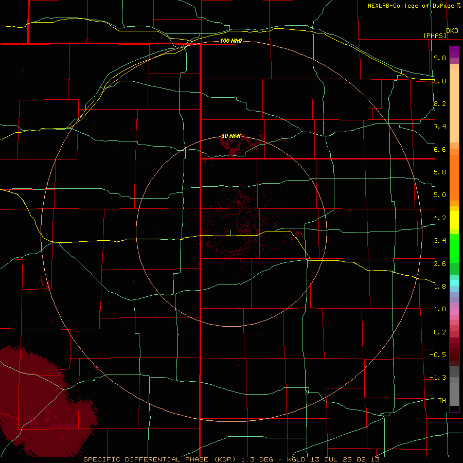
Task: Click the 7.4 scale value
Action: [x=440, y=127]
